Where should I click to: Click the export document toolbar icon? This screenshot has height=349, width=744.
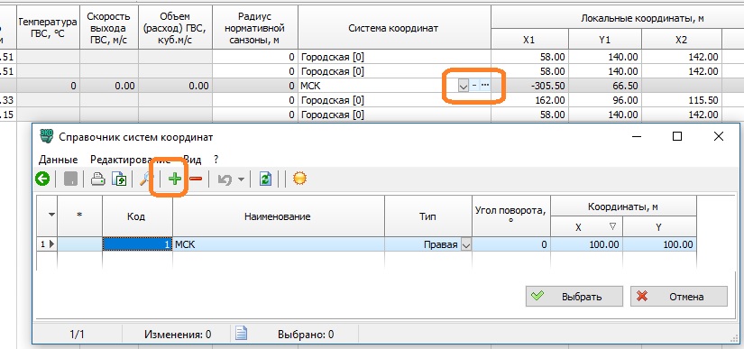(119, 179)
